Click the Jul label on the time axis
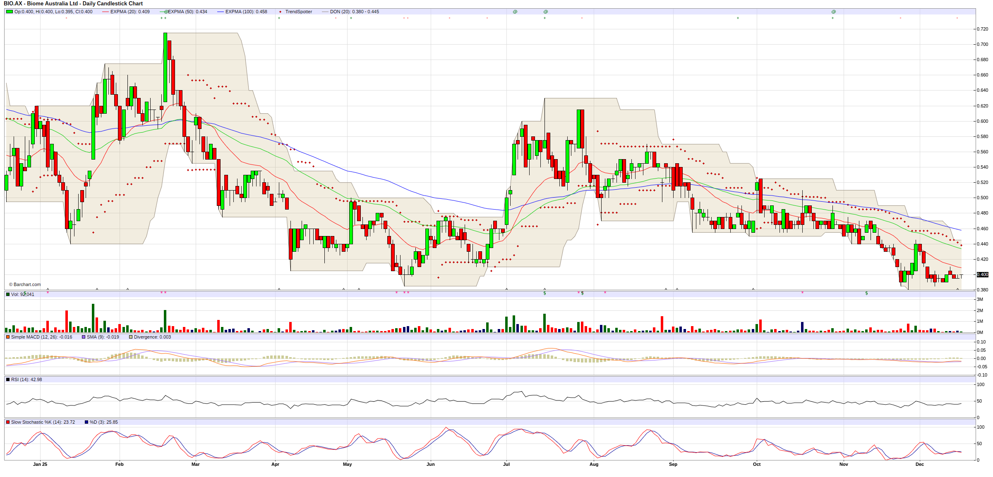Viewport: 993px width, 477px height. point(506,464)
